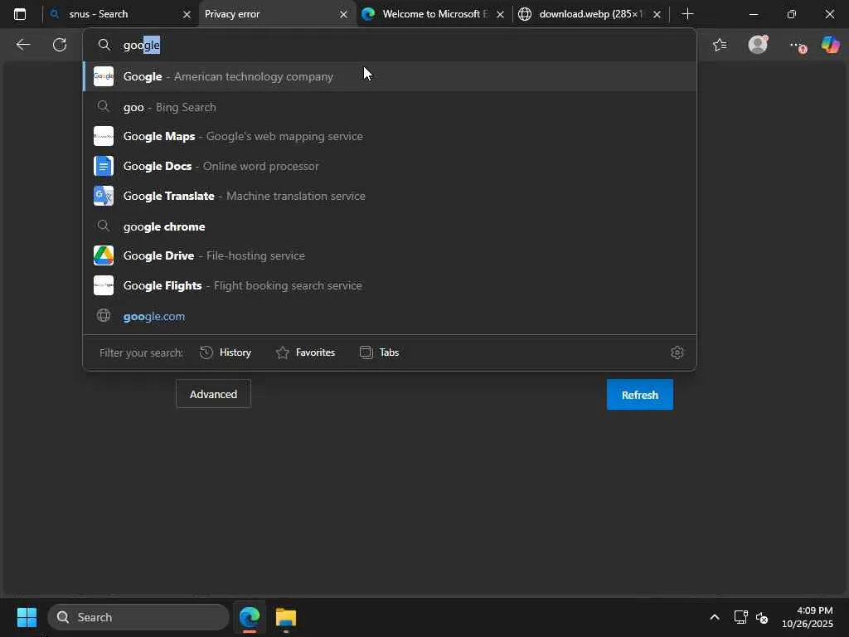
Task: Select the google chrome search suggestion
Action: point(390,226)
